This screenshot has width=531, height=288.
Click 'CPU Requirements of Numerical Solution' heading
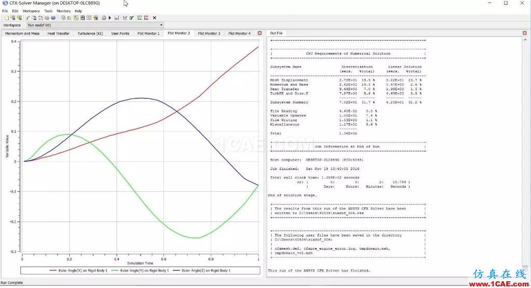pyautogui.click(x=348, y=53)
